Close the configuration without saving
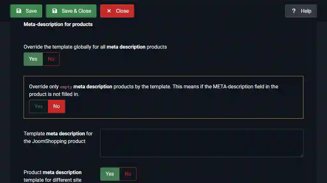Image resolution: width=327 pixels, height=183 pixels. [117, 11]
